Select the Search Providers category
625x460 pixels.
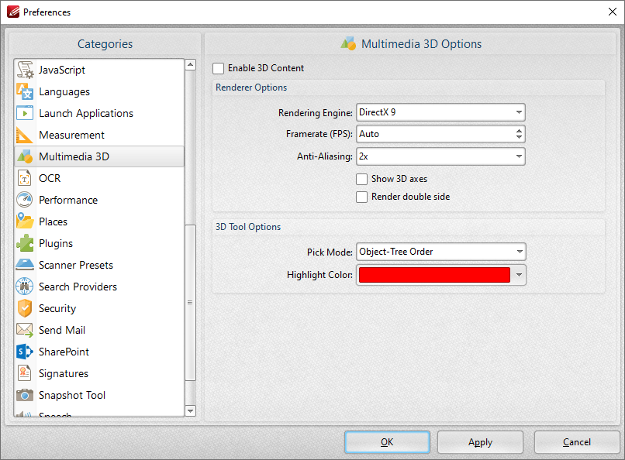click(100, 287)
